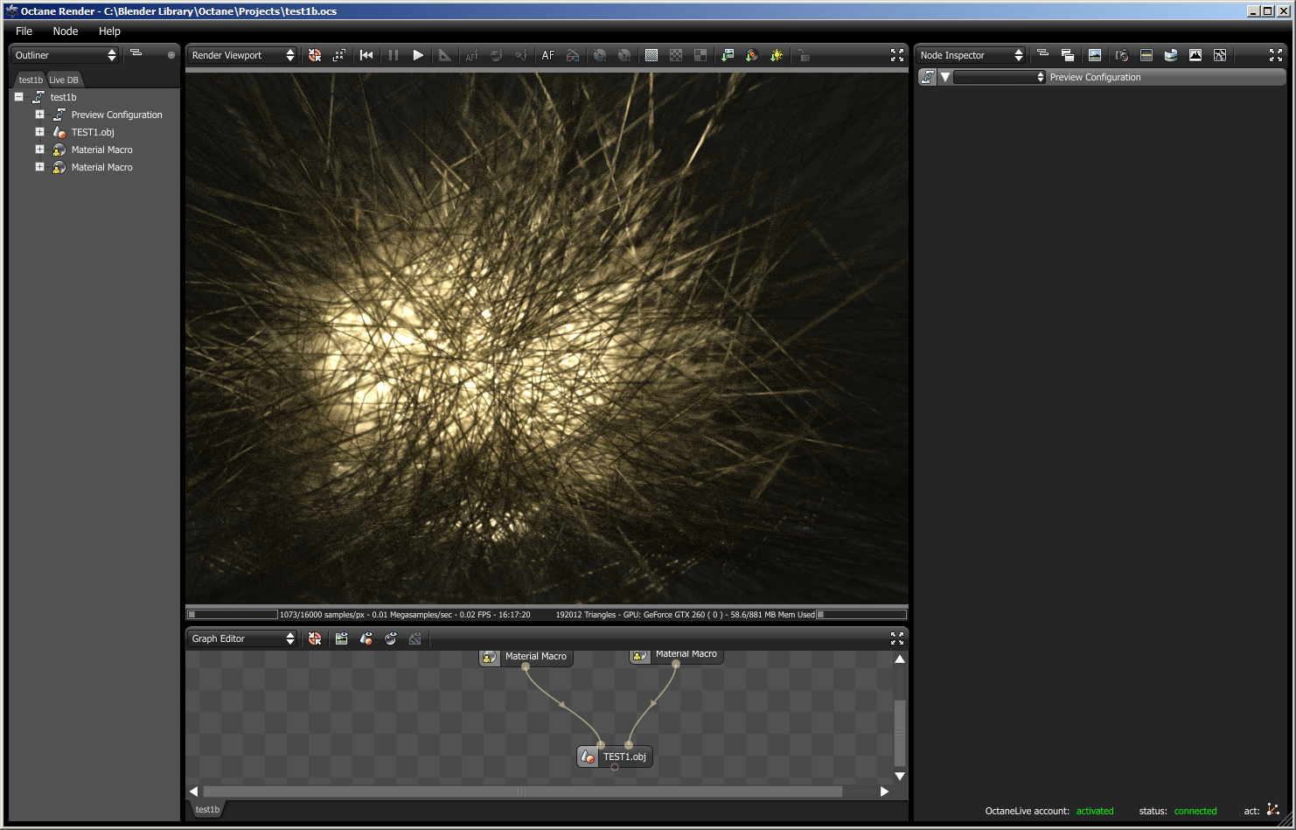
Task: Click the Graph Editor vertical scrollbar thumb
Action: pos(900,733)
